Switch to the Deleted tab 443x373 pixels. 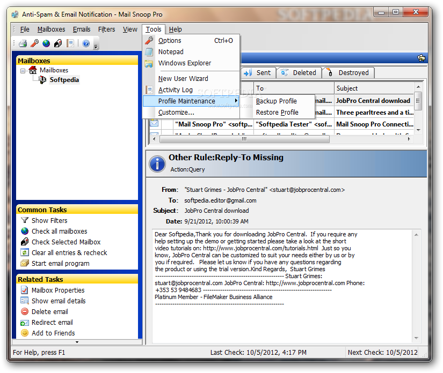[x=299, y=73]
